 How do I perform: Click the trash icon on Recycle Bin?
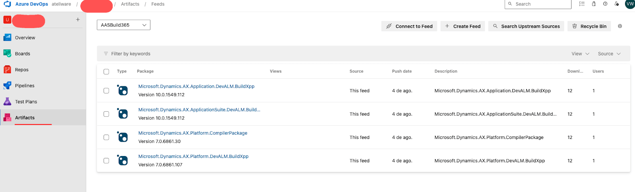click(575, 26)
